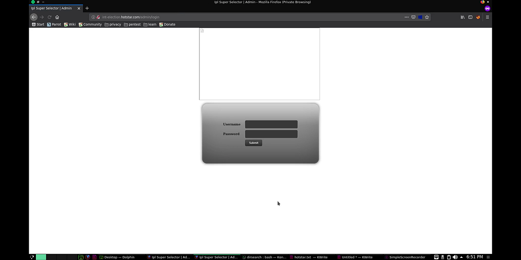Bookmark this page with the star

coord(427,17)
